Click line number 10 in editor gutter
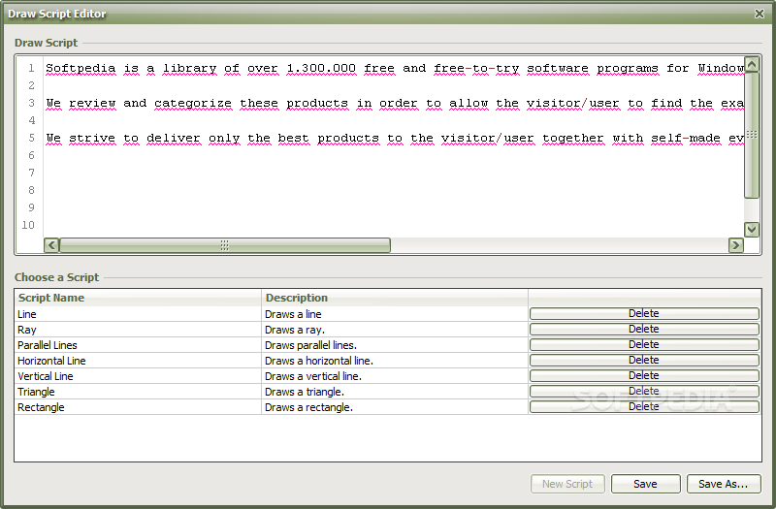This screenshot has width=776, height=509. [28, 225]
